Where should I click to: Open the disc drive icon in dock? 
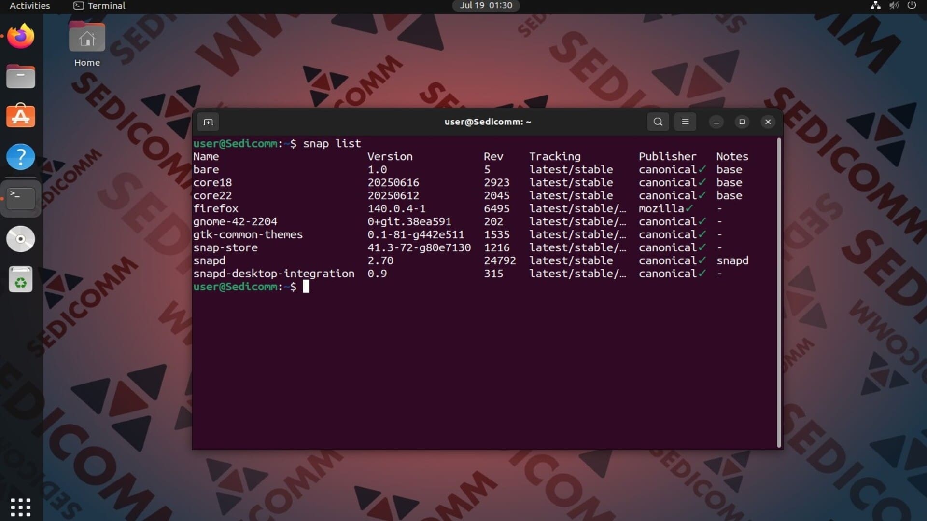21,239
